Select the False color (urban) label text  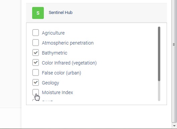62,73
